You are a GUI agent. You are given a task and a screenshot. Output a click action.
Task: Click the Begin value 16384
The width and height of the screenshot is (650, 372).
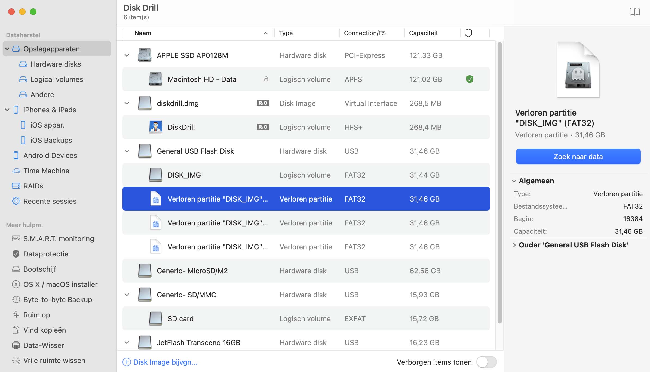coord(633,219)
